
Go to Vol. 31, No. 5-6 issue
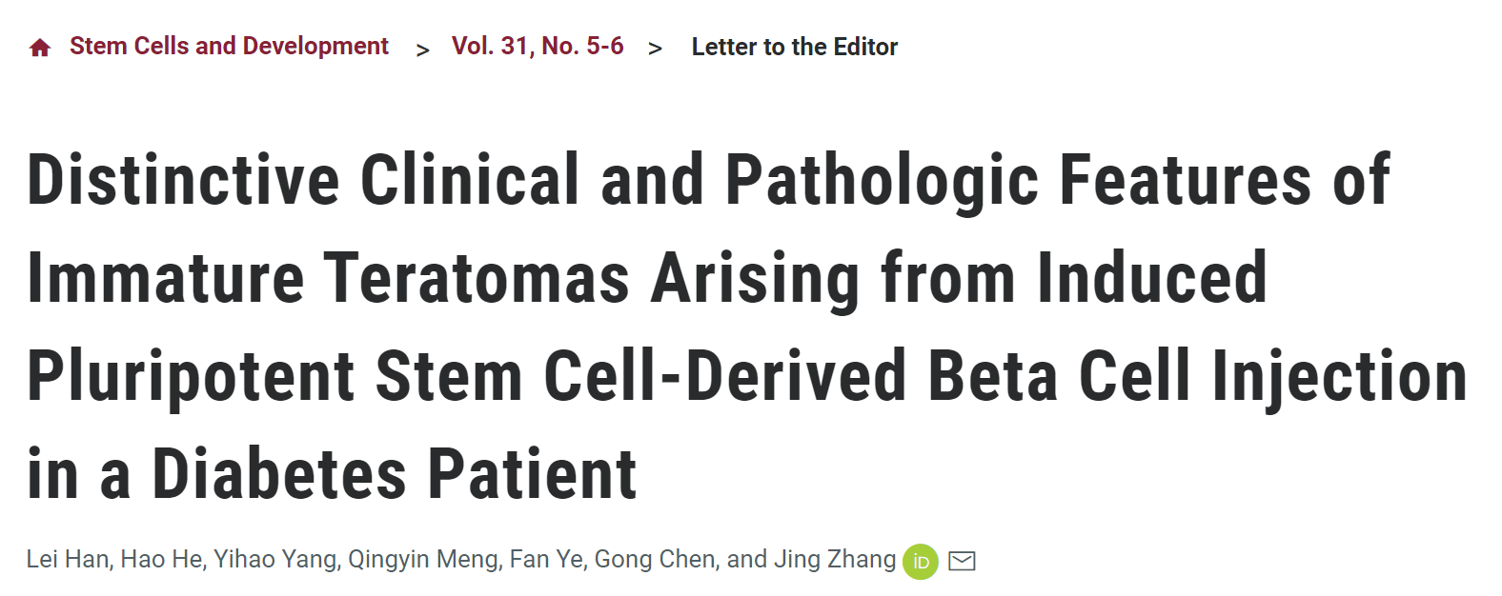point(538,46)
